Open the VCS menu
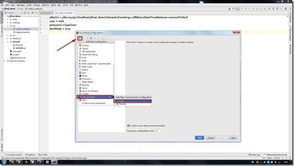 point(71,5)
